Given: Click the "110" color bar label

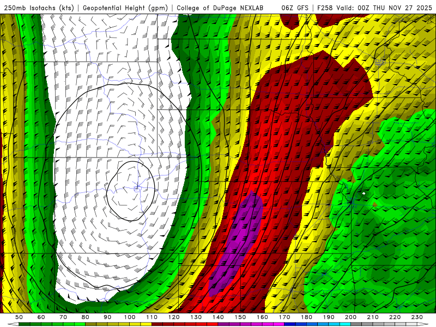Looking at the screenshot, I should coord(152,317).
